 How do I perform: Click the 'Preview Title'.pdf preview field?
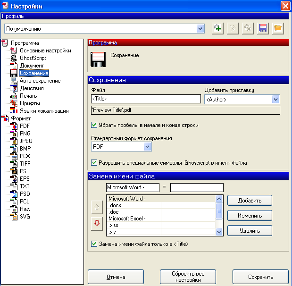(x=185, y=110)
